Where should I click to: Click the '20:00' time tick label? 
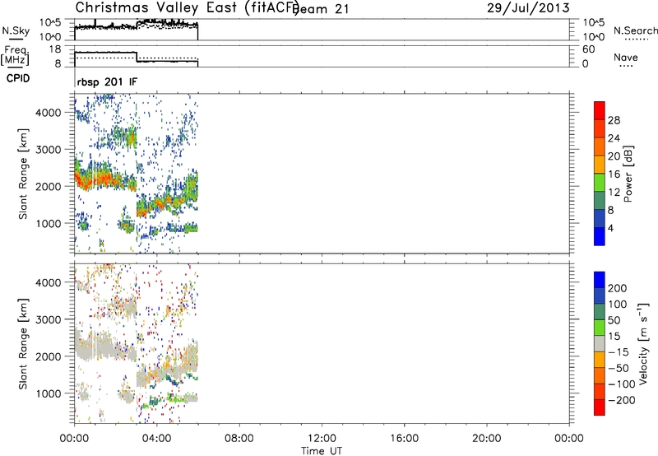pyautogui.click(x=487, y=439)
